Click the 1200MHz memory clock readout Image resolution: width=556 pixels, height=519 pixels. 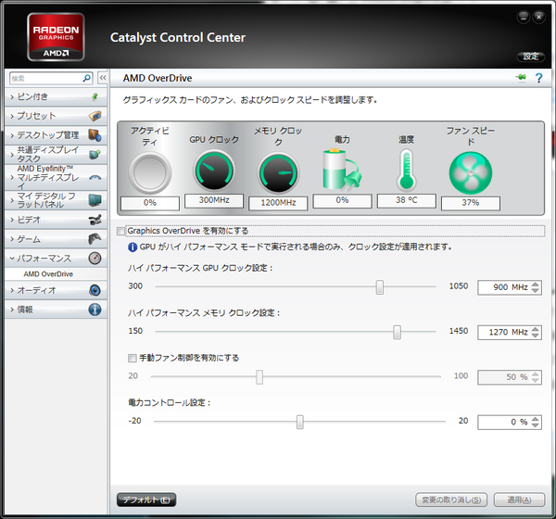coord(278,203)
